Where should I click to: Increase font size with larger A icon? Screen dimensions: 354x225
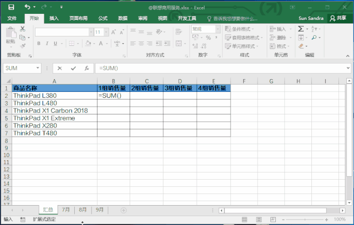(114, 32)
